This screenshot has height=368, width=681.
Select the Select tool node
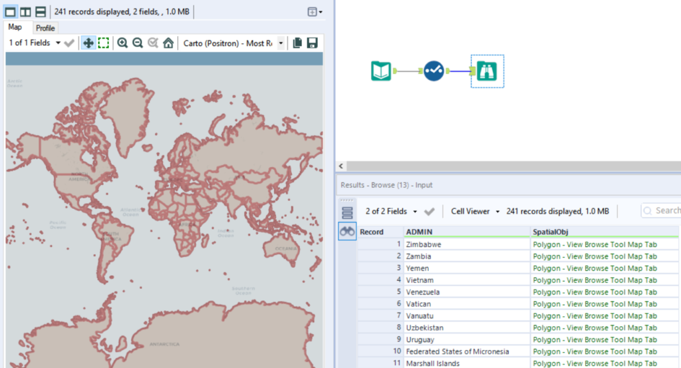click(x=434, y=71)
